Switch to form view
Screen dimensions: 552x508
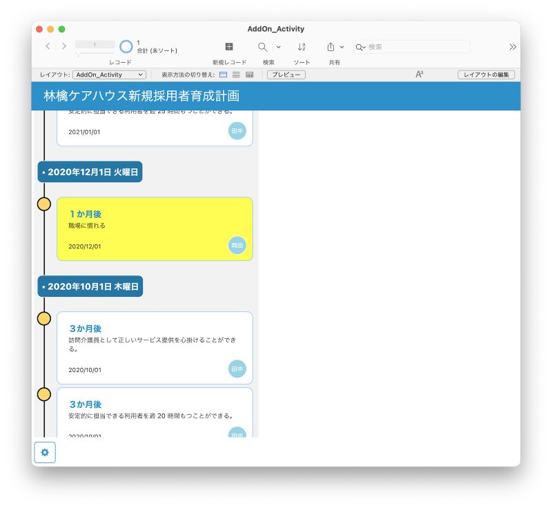(223, 75)
